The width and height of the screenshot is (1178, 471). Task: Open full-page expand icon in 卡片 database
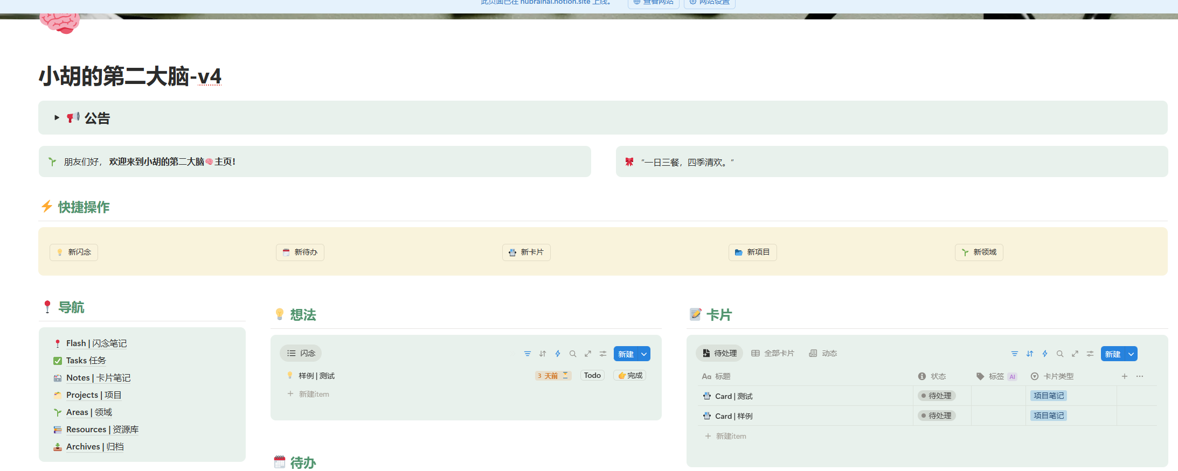pyautogui.click(x=1075, y=354)
